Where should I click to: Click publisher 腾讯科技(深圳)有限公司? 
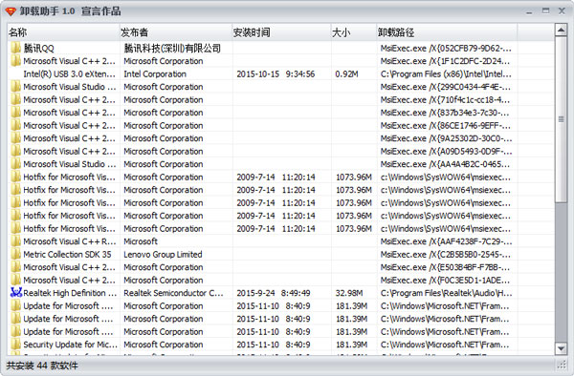[x=172, y=48]
